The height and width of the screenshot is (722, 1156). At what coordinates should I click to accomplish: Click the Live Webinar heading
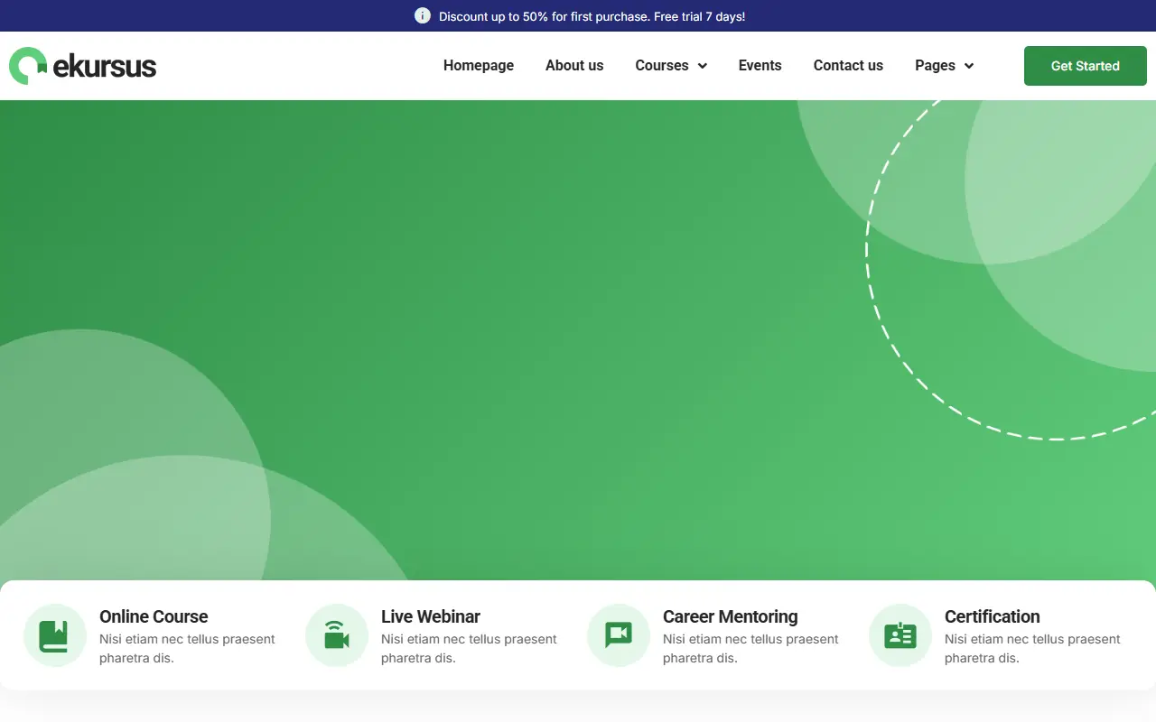click(431, 616)
